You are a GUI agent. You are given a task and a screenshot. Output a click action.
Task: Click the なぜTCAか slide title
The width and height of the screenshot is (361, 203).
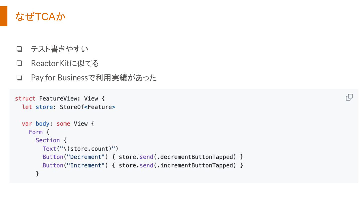tap(40, 17)
